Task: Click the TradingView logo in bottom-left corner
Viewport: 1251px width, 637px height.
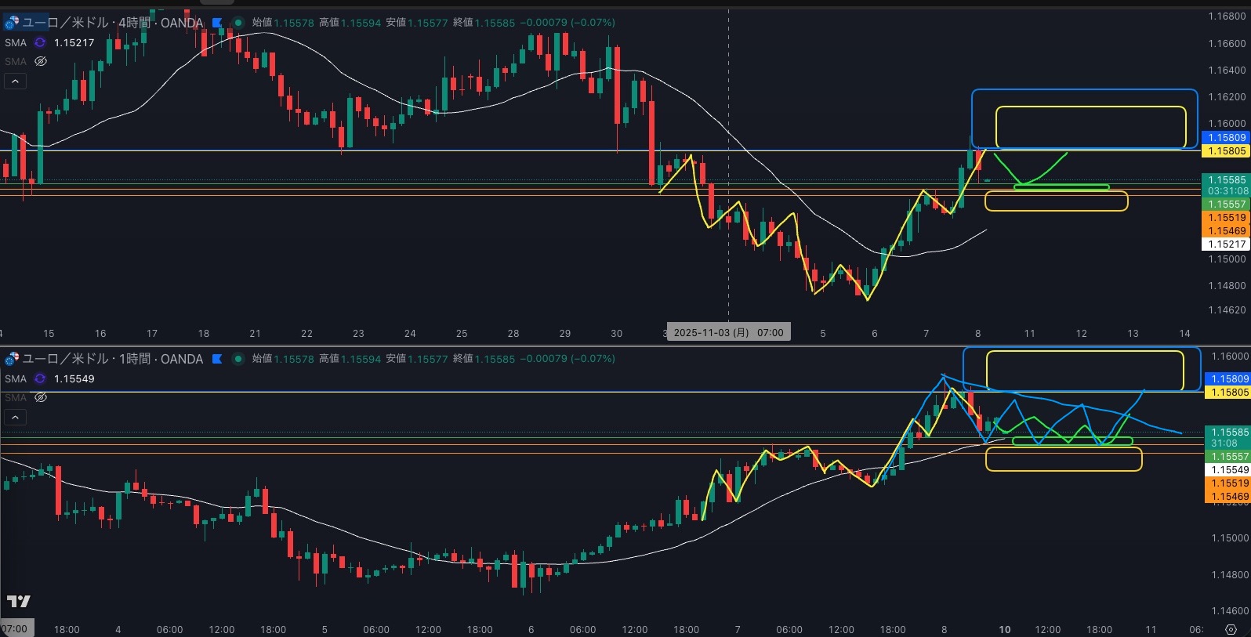Action: 18,601
